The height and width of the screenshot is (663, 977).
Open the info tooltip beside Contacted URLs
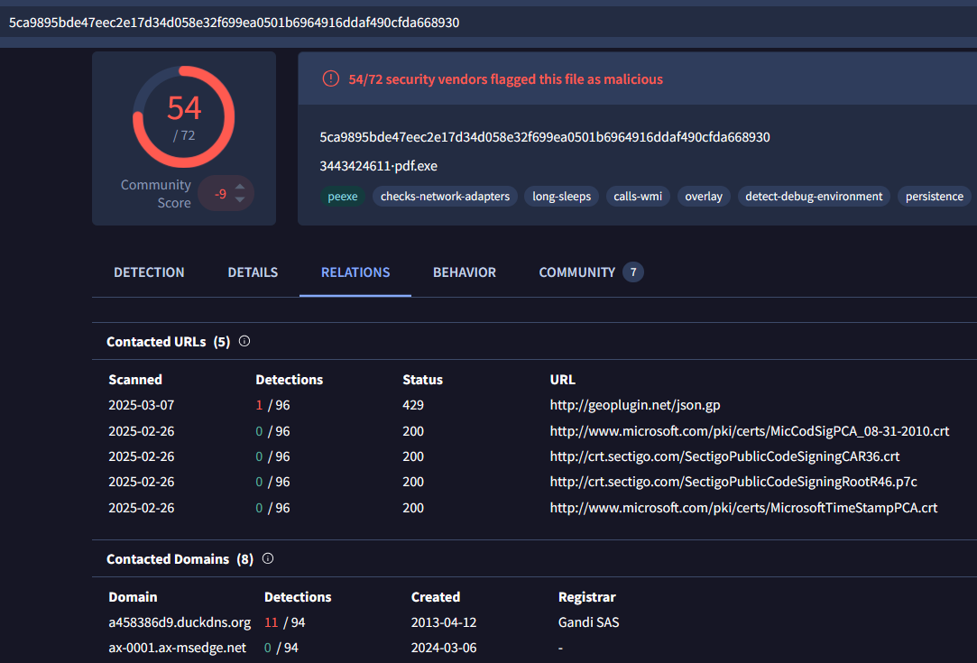(x=244, y=341)
